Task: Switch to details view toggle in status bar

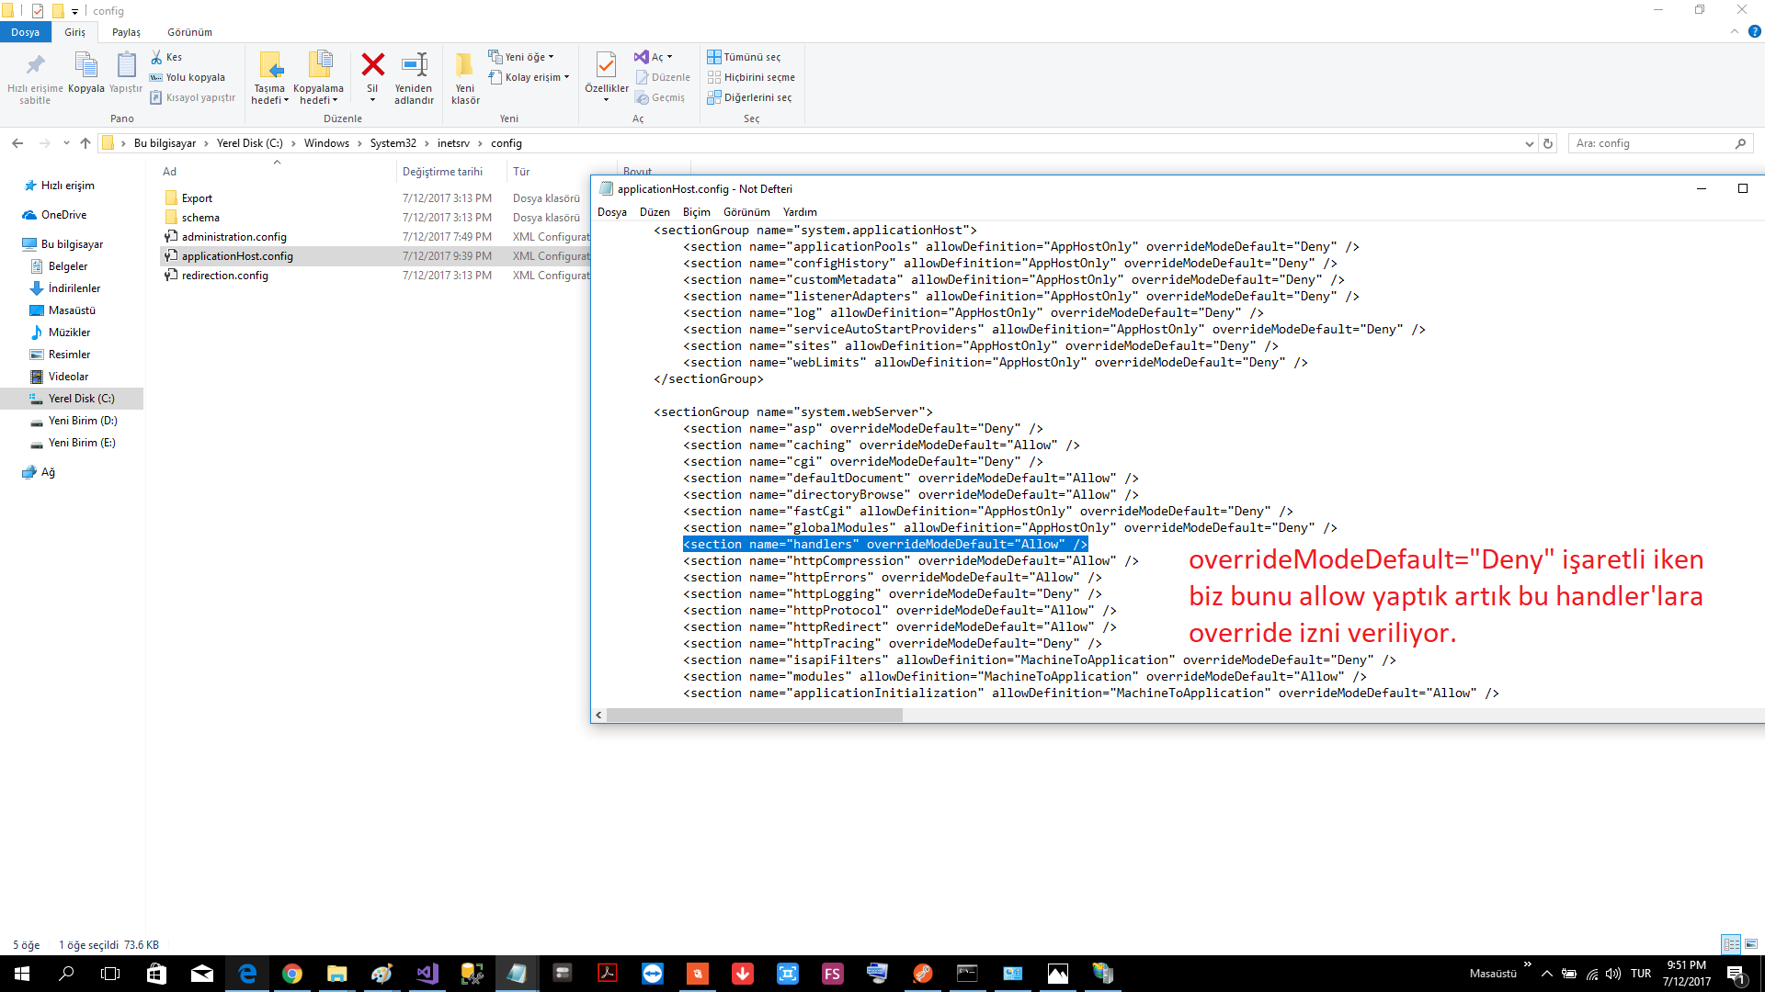Action: (x=1731, y=944)
